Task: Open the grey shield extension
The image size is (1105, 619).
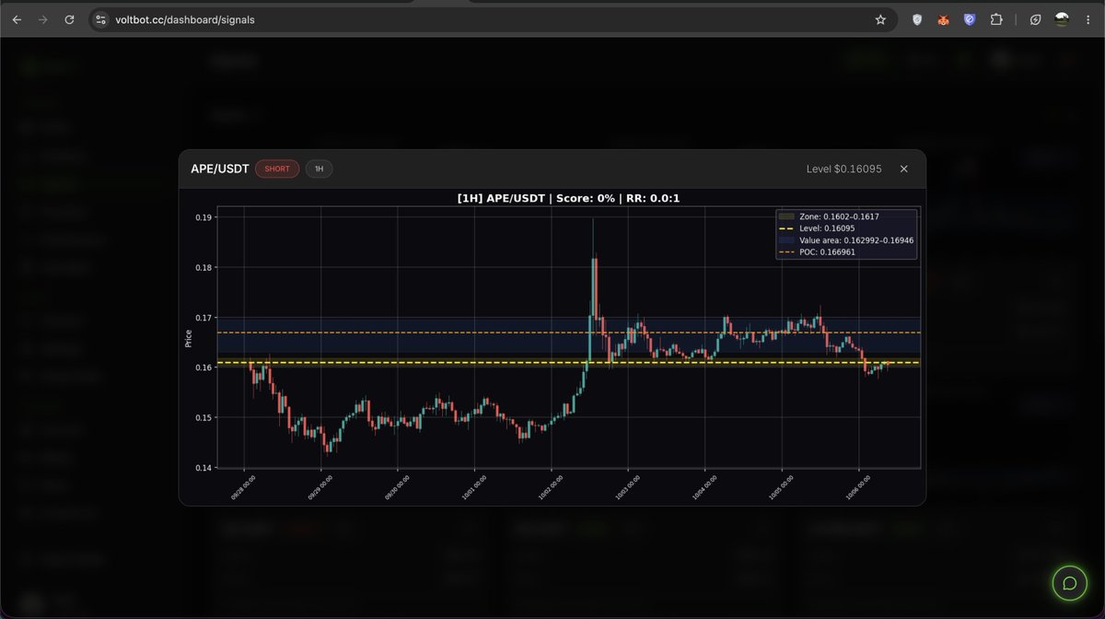Action: click(x=917, y=19)
